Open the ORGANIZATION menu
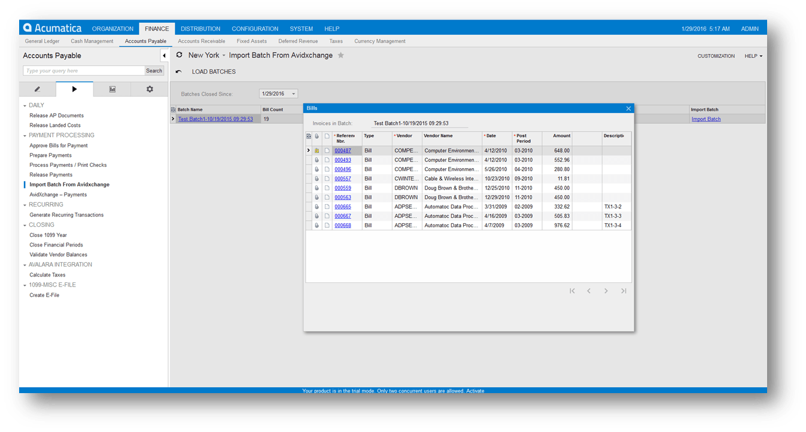806x432 pixels. click(x=112, y=29)
